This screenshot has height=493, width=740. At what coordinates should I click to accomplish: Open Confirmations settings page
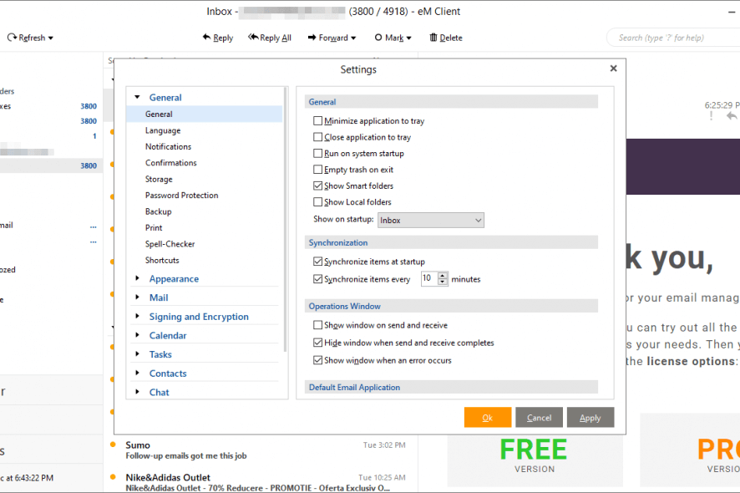point(171,163)
